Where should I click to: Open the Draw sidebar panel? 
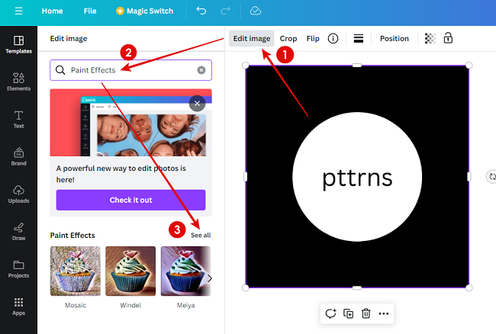coord(18,232)
